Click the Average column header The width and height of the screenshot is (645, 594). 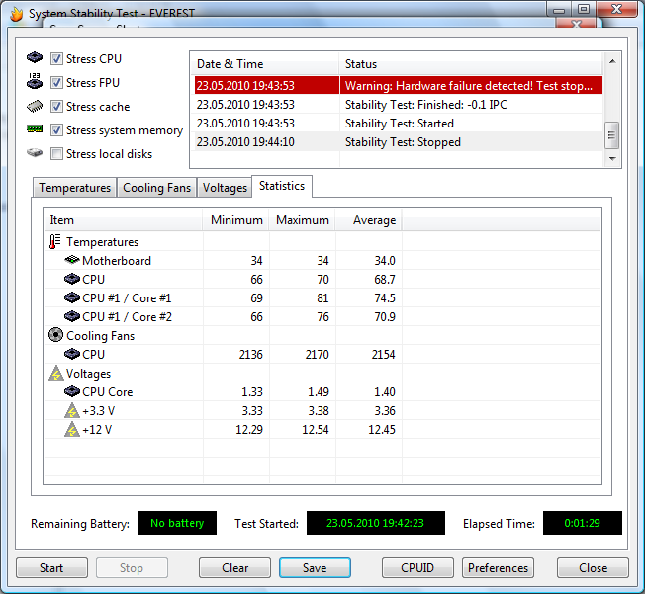[x=369, y=220]
